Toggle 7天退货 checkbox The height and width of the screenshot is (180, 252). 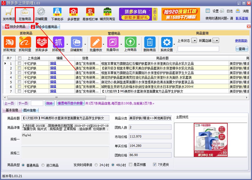coord(155,165)
